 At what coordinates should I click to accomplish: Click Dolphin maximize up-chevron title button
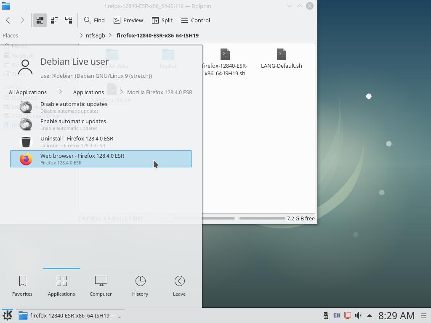pos(300,6)
